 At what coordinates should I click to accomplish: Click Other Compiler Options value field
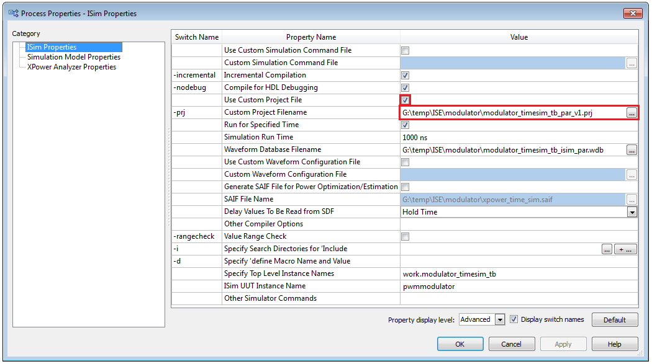pyautogui.click(x=519, y=224)
